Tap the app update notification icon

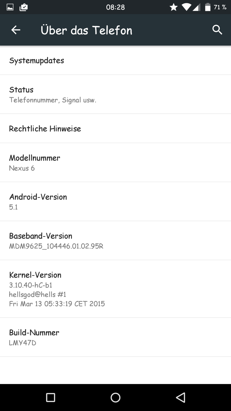click(23, 7)
